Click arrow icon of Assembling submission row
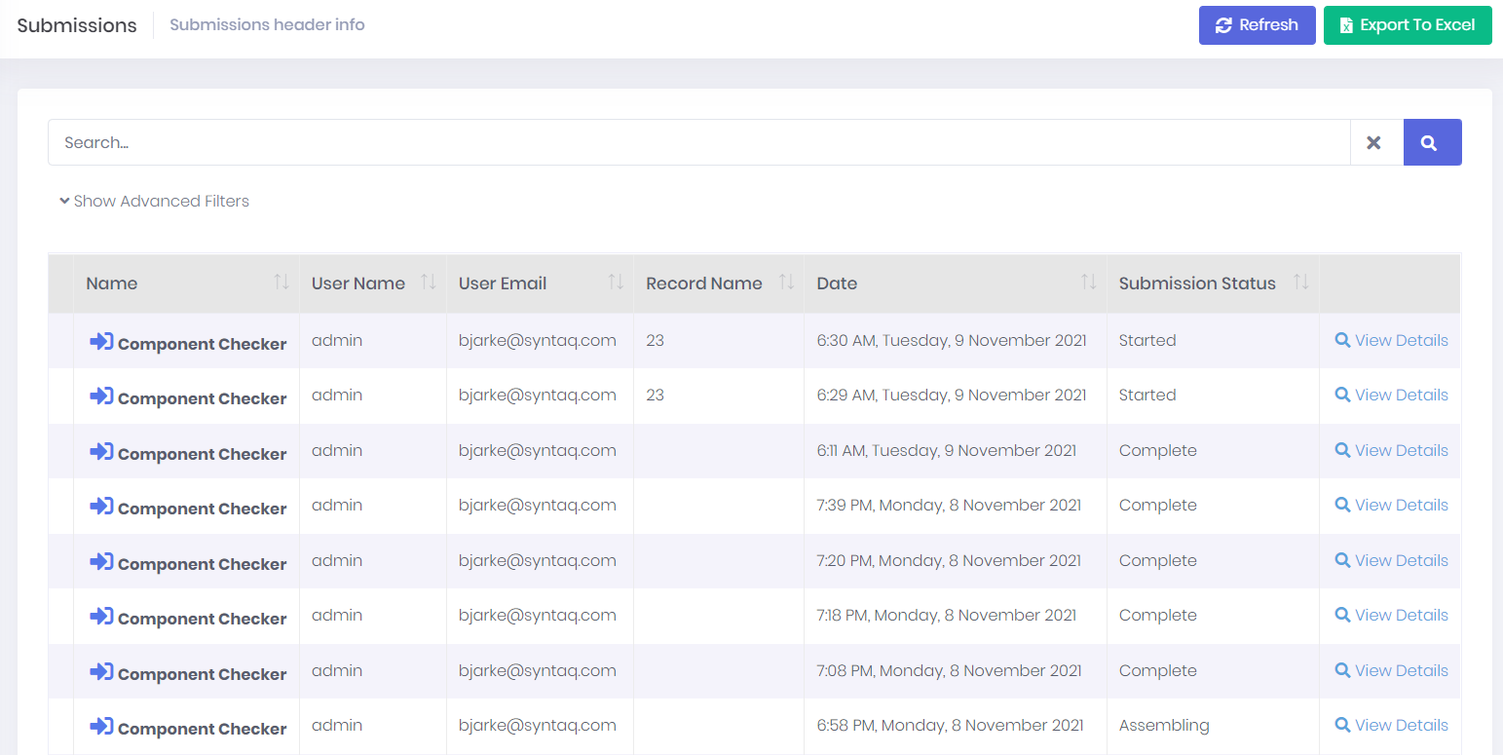This screenshot has width=1503, height=755. pos(101,727)
